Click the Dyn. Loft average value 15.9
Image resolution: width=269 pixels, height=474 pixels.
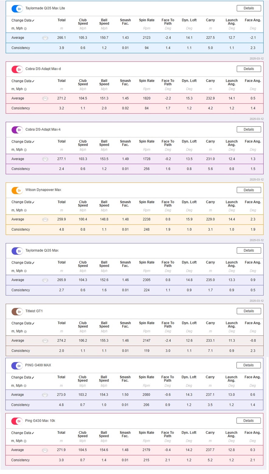(x=189, y=219)
